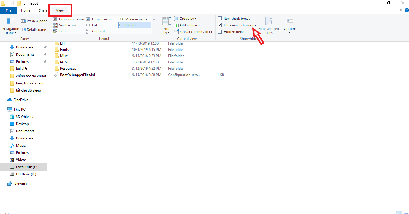Choose Small icons layout
The width and height of the screenshot is (409, 214).
point(65,25)
